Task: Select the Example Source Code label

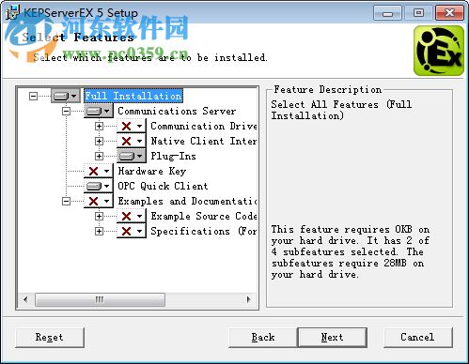Action: click(204, 216)
